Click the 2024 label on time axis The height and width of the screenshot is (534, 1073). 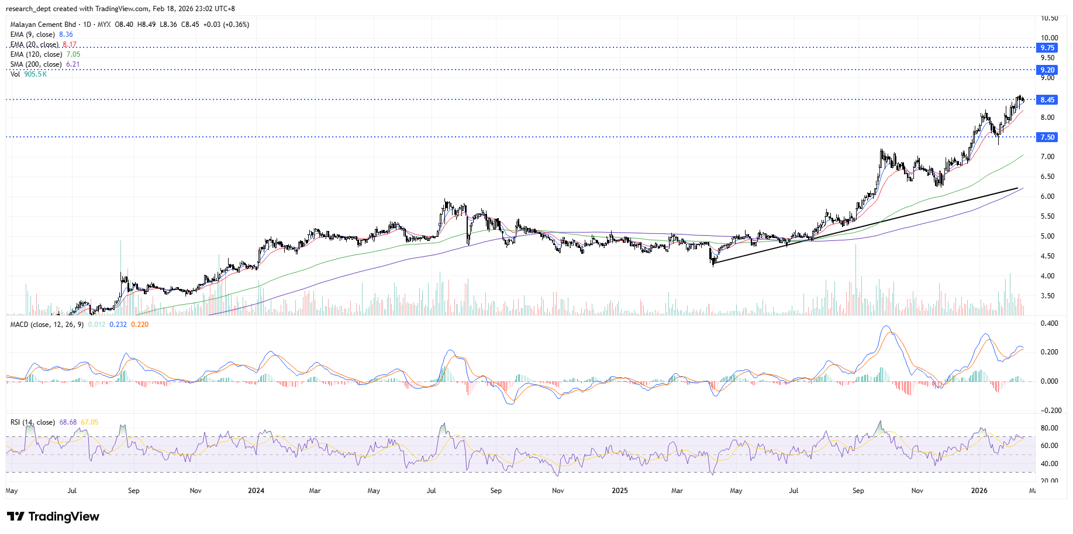pyautogui.click(x=256, y=491)
